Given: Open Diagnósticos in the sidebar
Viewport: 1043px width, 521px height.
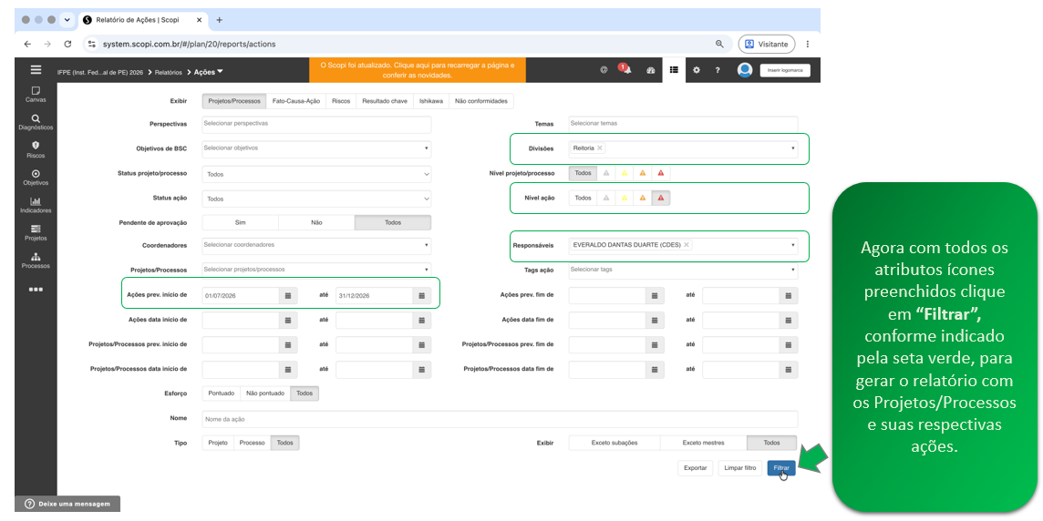Looking at the screenshot, I should 36,122.
